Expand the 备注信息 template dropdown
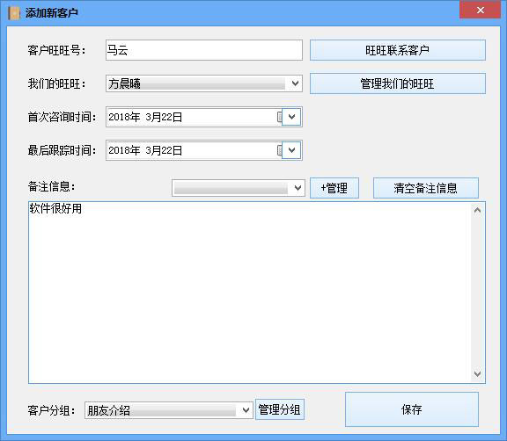Screen dimensions: 507x441 click(x=239, y=188)
